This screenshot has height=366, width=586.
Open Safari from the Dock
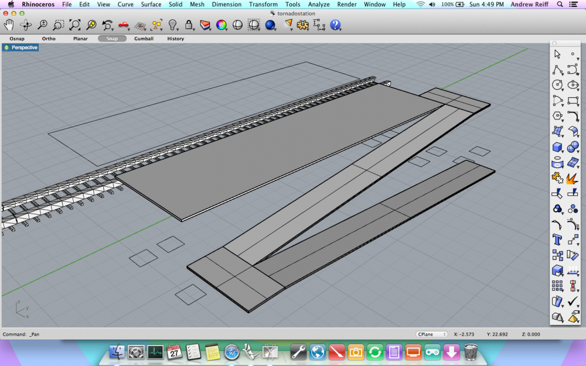[231, 351]
